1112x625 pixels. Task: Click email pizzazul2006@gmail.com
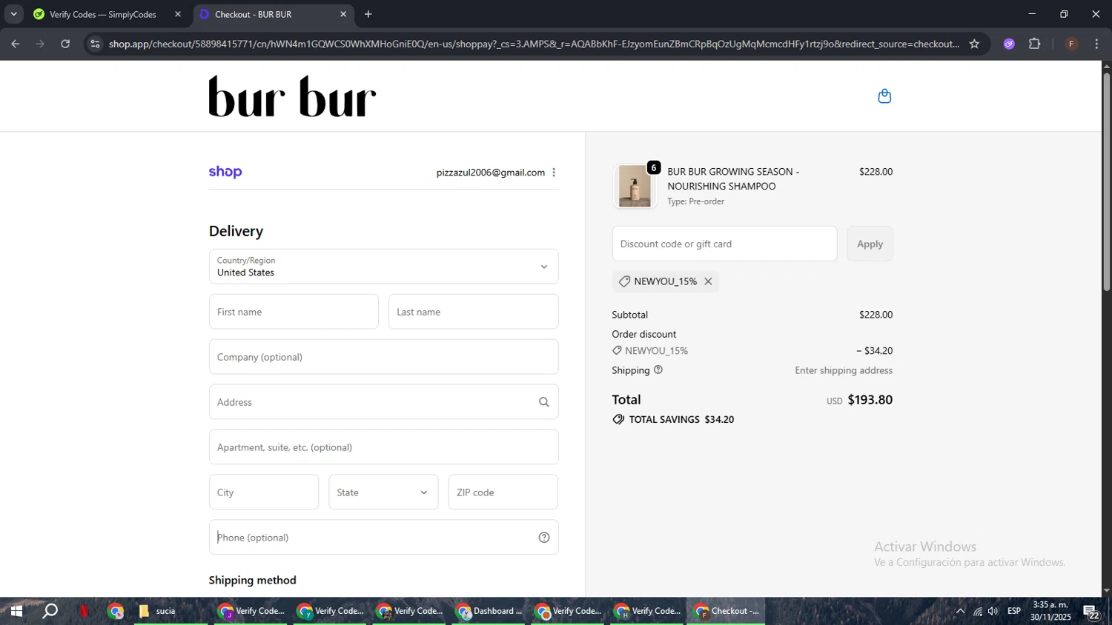click(491, 173)
